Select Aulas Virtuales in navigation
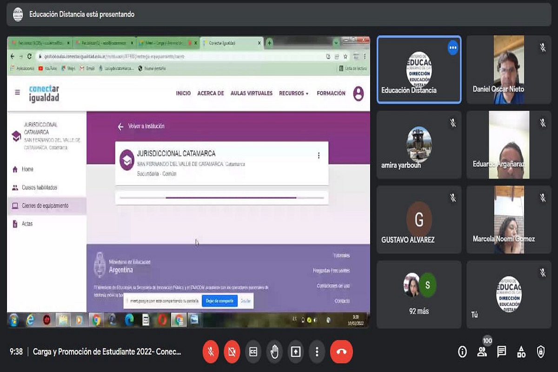 pos(251,93)
